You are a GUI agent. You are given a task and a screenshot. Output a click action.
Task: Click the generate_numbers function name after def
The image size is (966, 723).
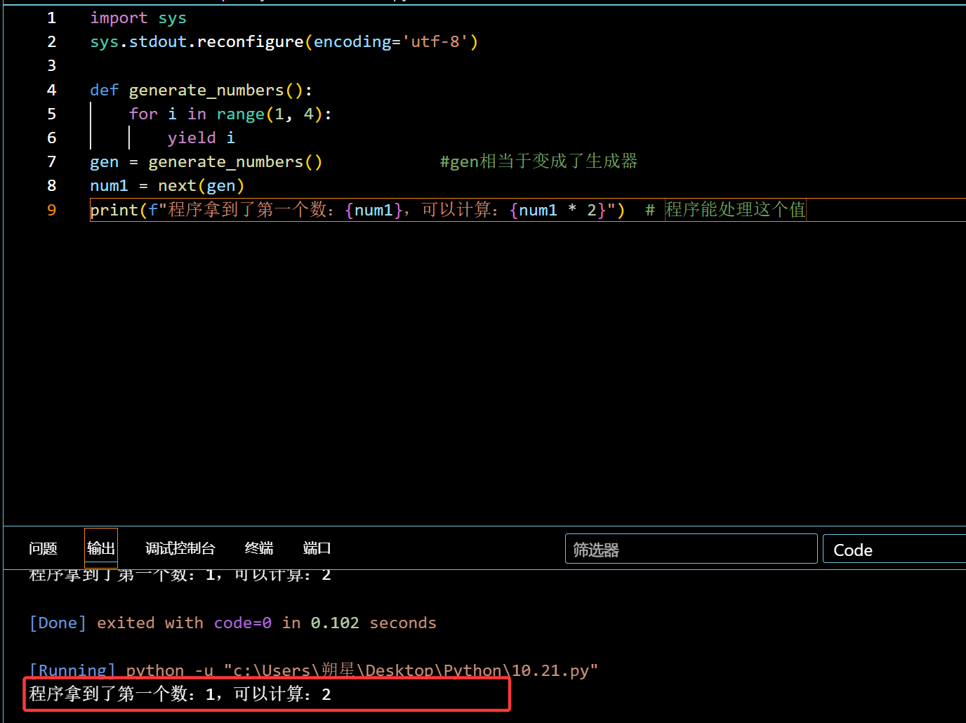pyautogui.click(x=206, y=90)
